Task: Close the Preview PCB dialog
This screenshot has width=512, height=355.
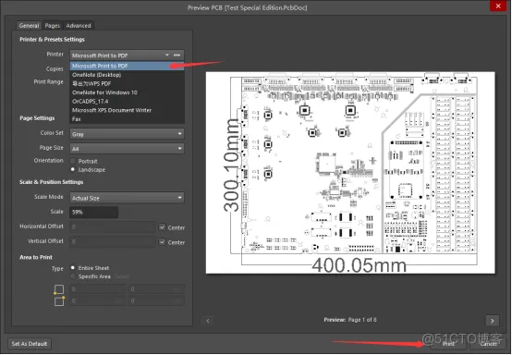Action: [x=498, y=6]
